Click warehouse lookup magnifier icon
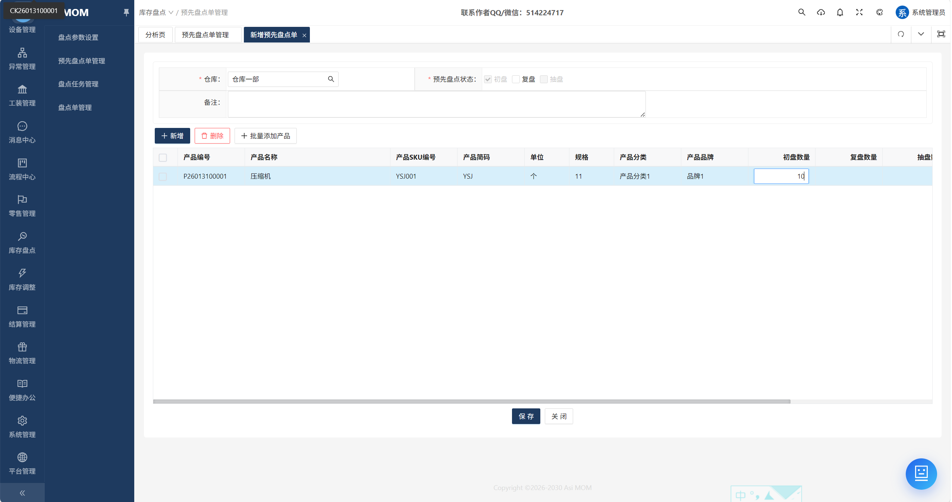This screenshot has width=952, height=502. tap(331, 79)
